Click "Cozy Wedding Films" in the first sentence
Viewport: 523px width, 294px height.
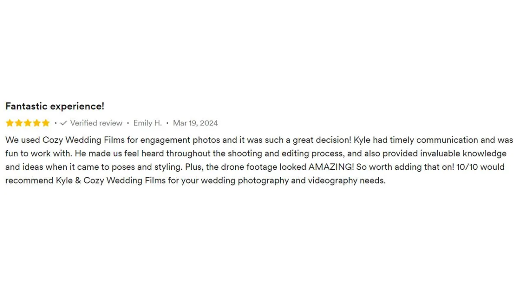click(84, 140)
